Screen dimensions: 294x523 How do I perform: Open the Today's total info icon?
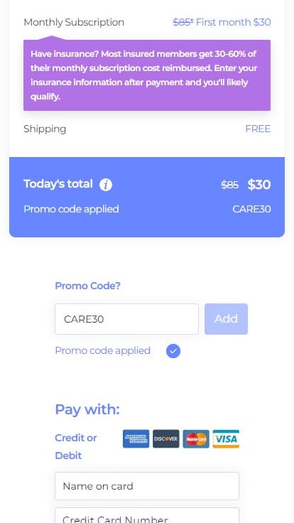coord(106,185)
